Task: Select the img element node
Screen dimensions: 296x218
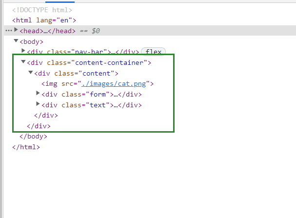Action: tap(98, 84)
